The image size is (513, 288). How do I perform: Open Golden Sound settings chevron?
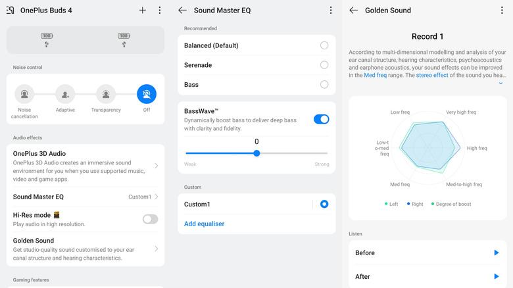157,249
